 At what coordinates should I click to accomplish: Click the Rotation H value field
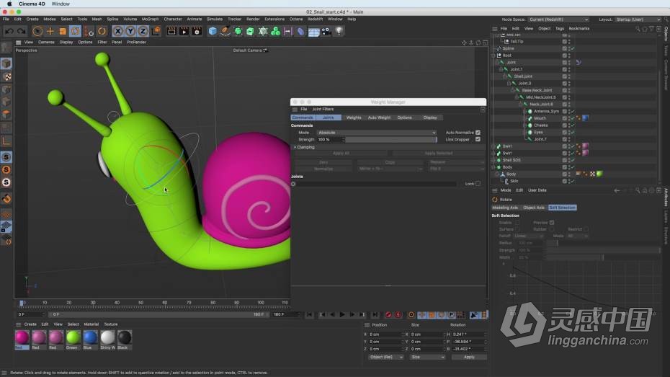(x=469, y=334)
